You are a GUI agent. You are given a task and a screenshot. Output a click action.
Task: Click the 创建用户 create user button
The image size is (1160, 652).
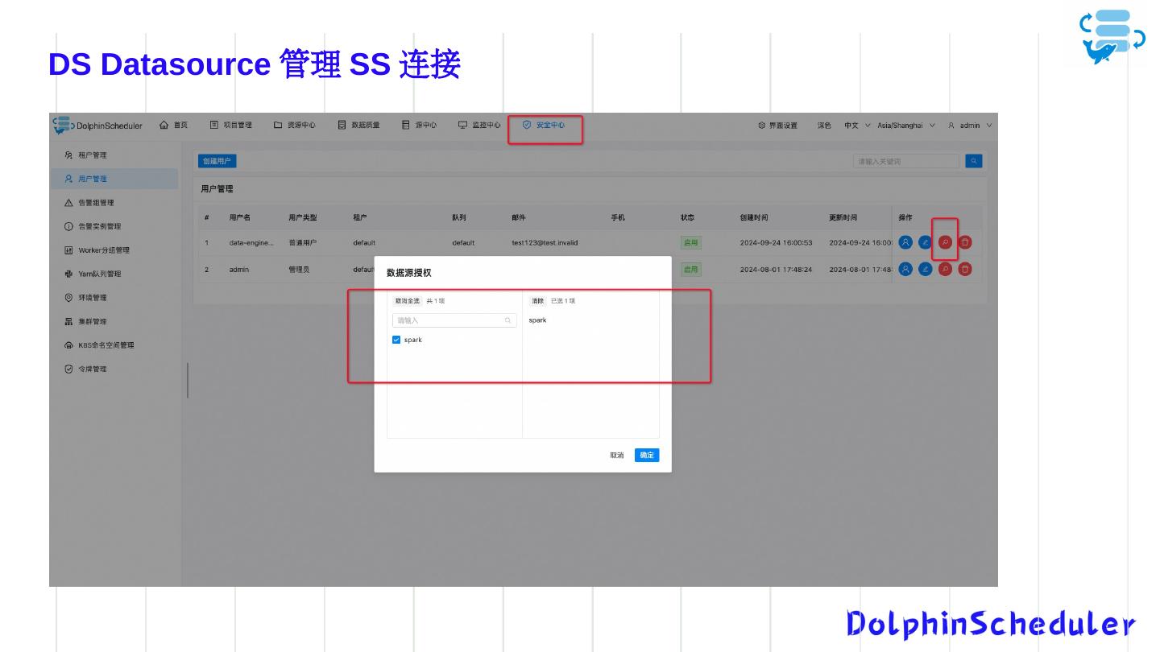point(217,161)
